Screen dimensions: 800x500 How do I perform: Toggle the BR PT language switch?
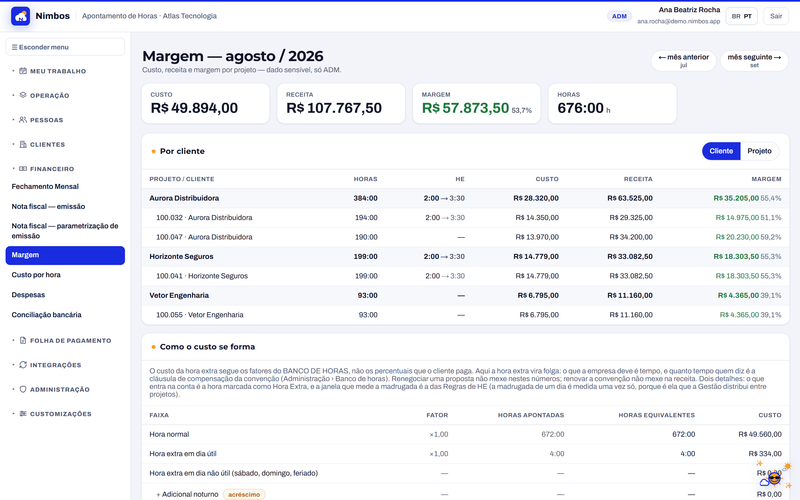(741, 16)
